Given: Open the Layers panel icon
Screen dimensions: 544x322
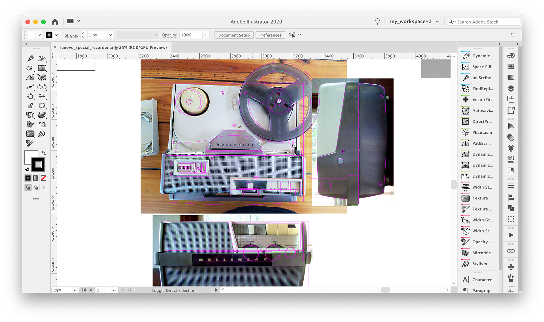Looking at the screenshot, I should [x=511, y=89].
